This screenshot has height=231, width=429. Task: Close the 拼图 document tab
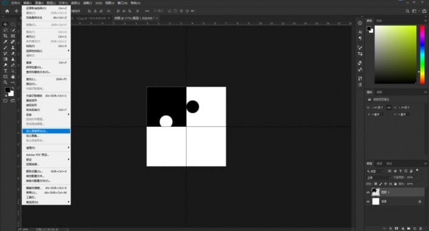[x=157, y=18]
